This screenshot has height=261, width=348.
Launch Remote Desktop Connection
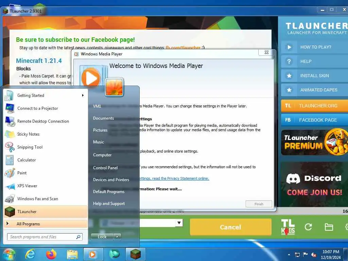46,121
